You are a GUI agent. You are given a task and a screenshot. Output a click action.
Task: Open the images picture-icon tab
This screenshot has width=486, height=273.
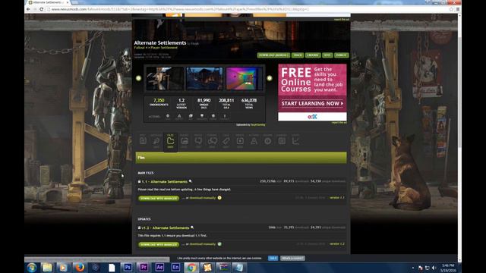tap(185, 141)
